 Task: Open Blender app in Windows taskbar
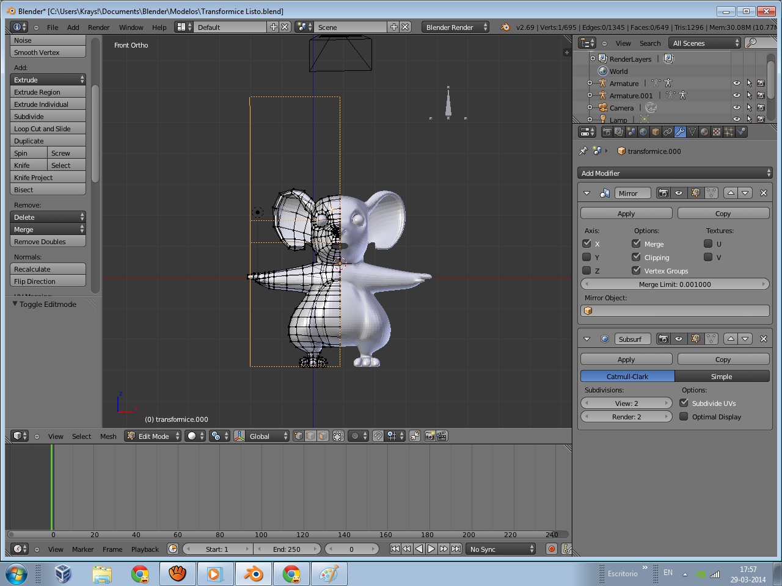click(254, 574)
